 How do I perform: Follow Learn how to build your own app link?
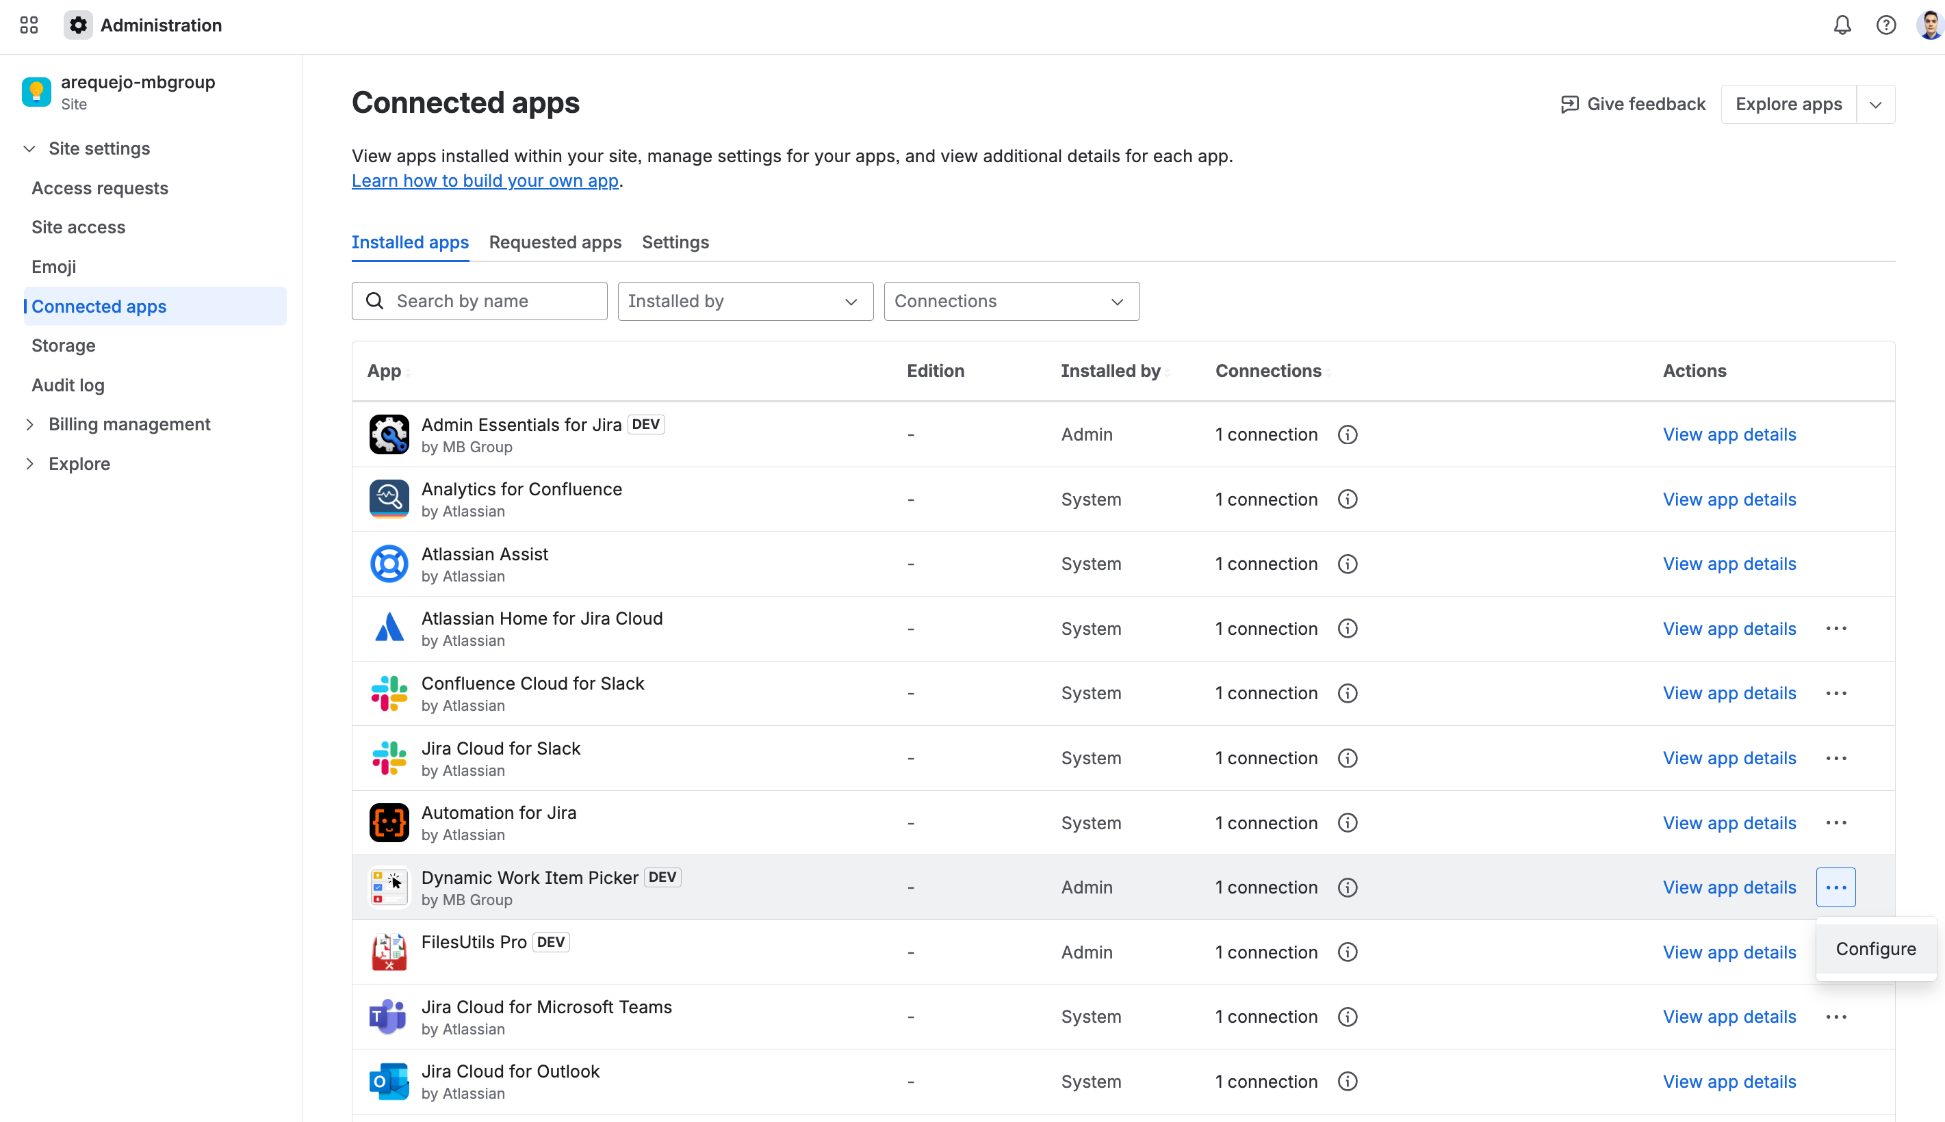pyautogui.click(x=485, y=181)
